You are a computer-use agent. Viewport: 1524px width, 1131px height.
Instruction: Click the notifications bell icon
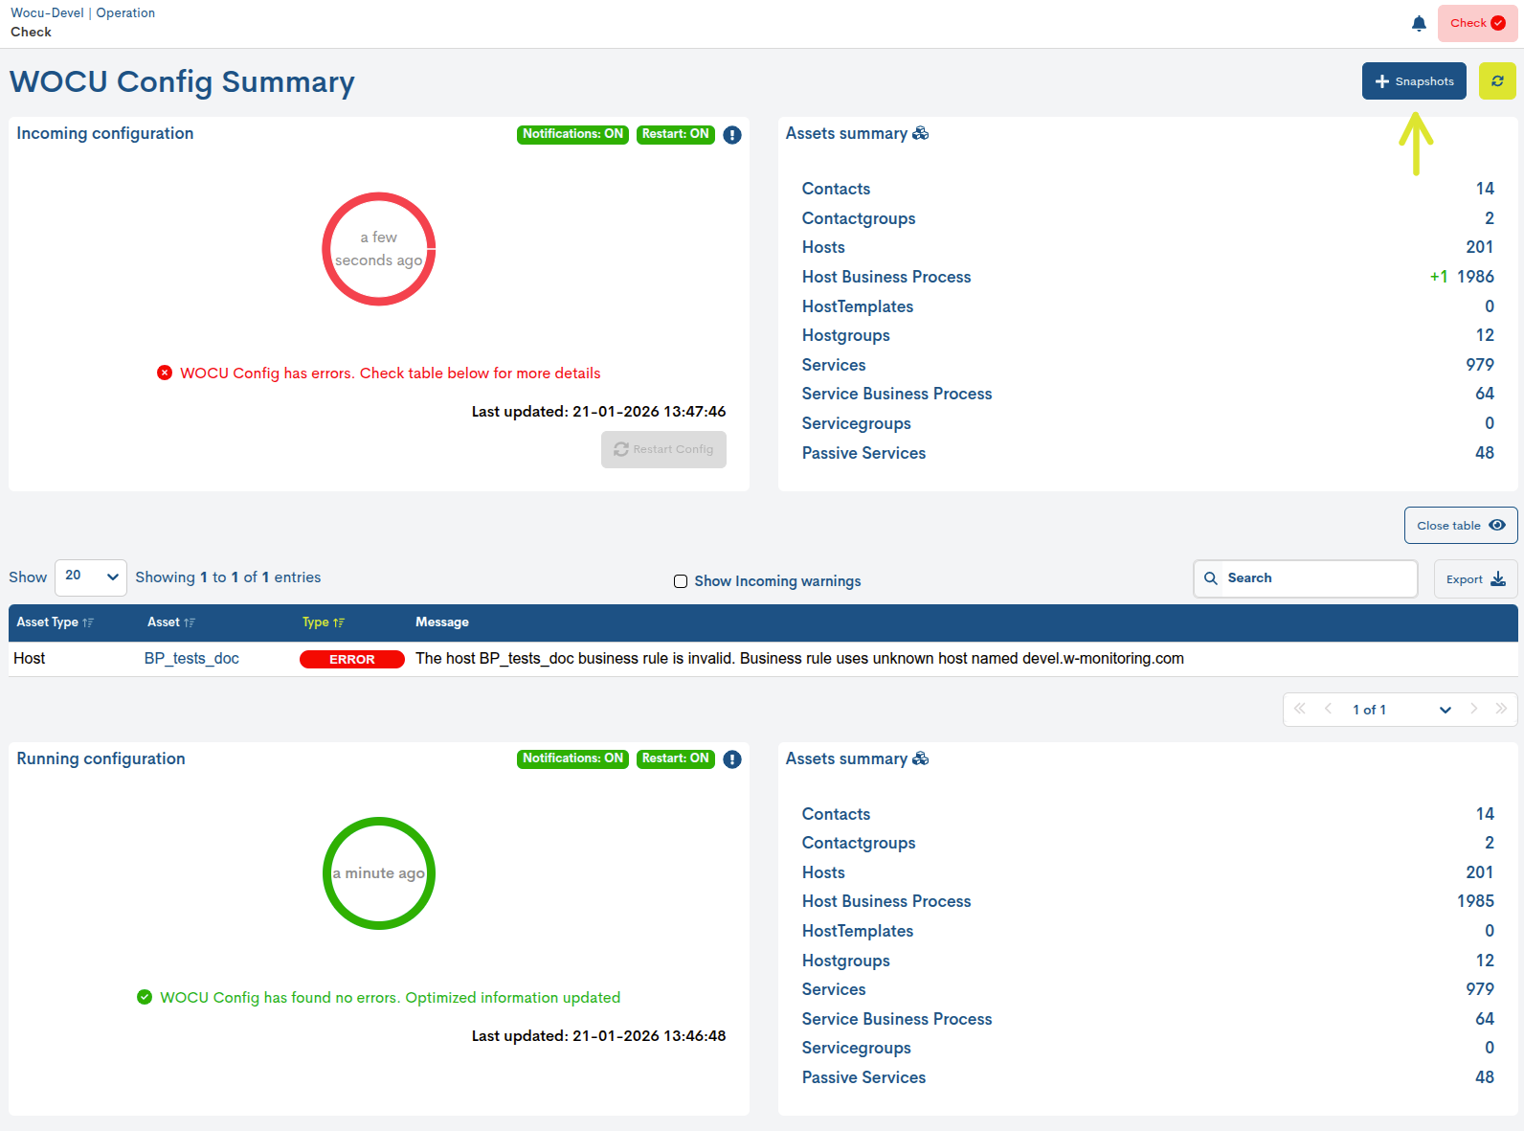click(x=1419, y=24)
